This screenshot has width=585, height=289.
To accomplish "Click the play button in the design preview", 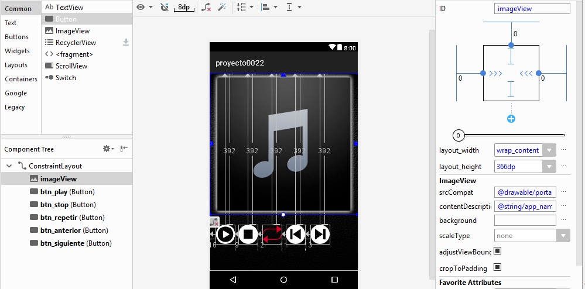I will [225, 235].
